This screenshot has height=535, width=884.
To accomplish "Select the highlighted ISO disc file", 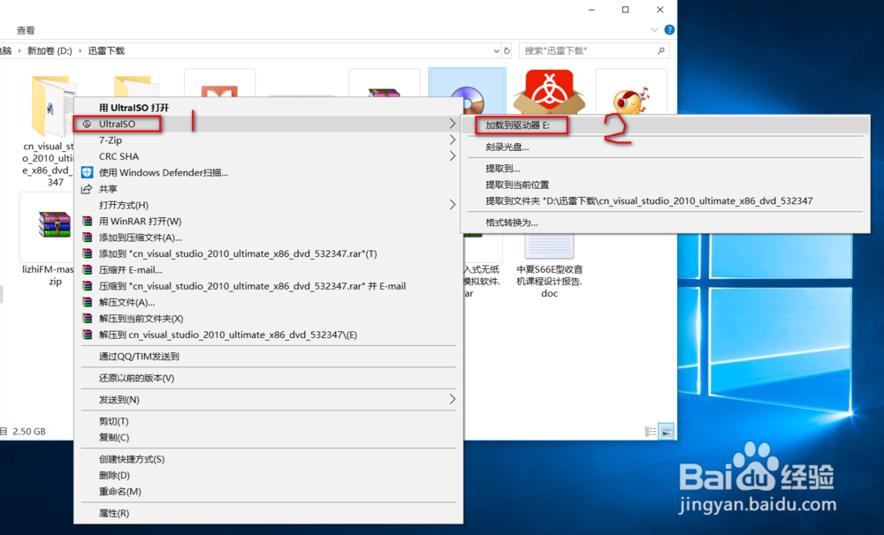I will coord(467,93).
